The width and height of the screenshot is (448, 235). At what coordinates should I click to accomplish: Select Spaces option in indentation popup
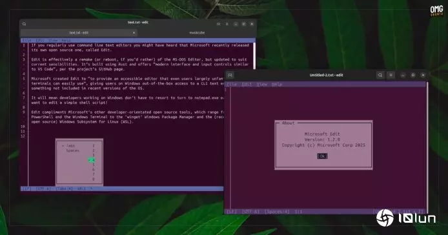[72, 150]
